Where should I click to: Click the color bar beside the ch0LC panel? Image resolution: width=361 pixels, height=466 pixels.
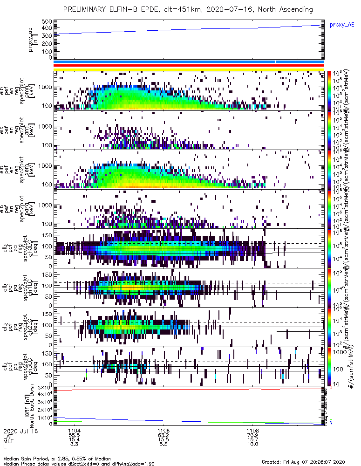click(x=329, y=248)
